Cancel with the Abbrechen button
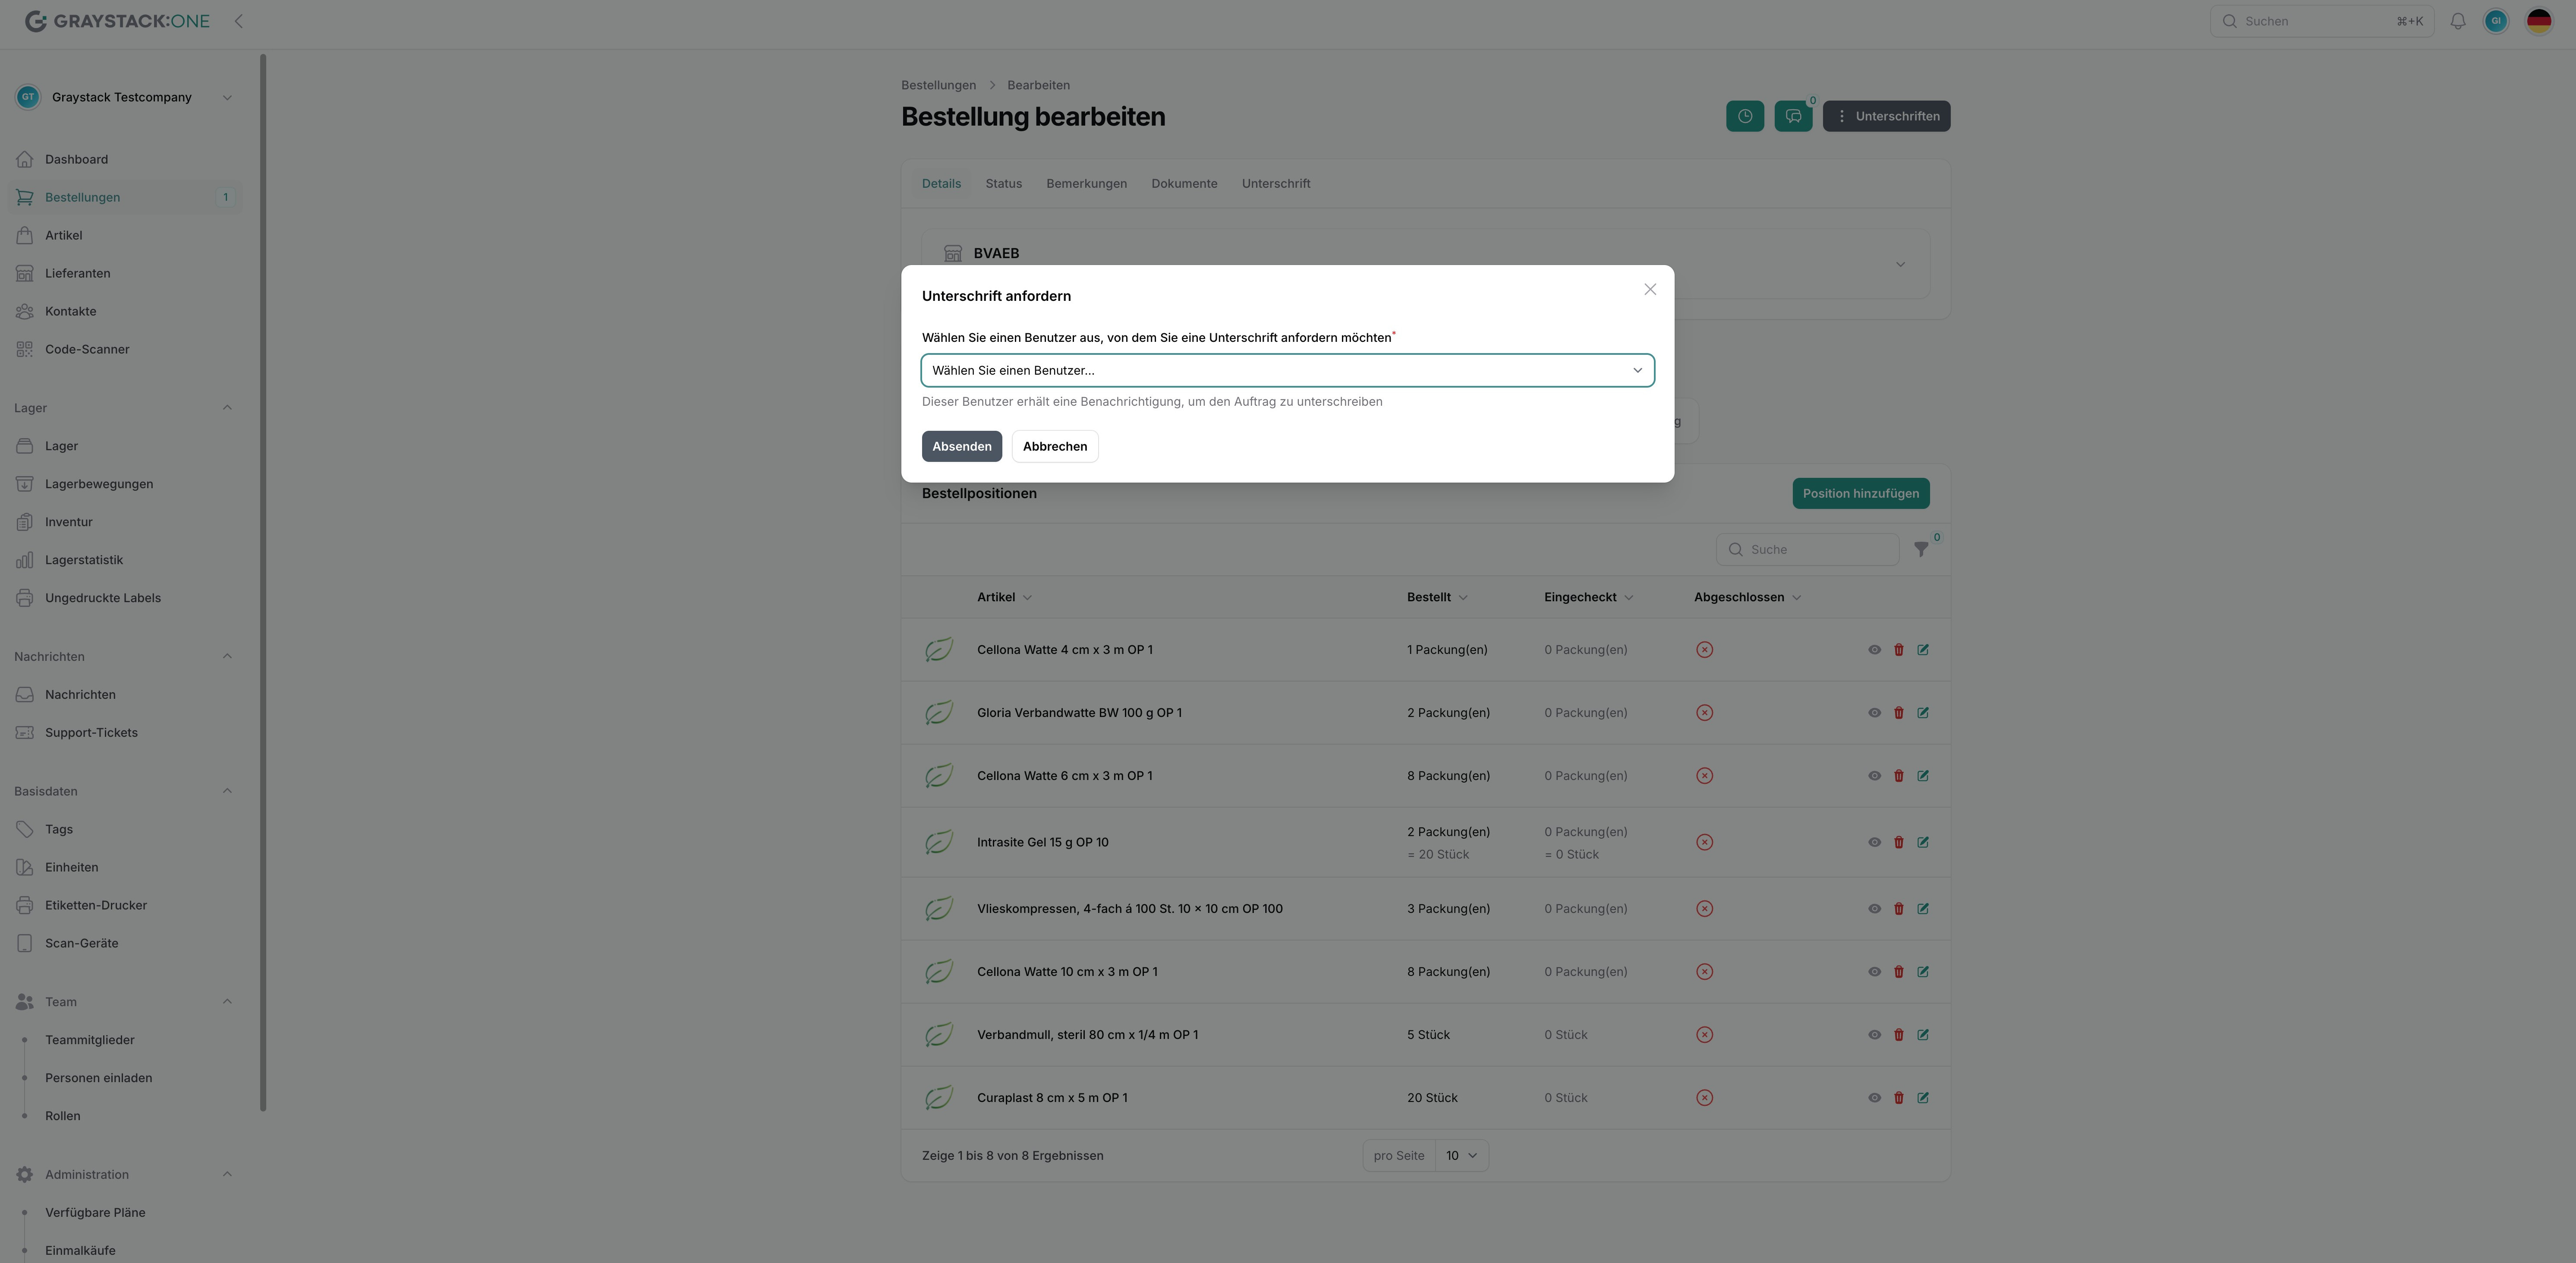The image size is (2576, 1263). click(1054, 446)
